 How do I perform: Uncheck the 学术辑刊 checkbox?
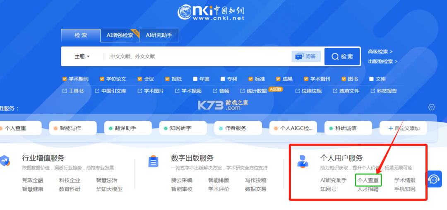pyautogui.click(x=306, y=79)
